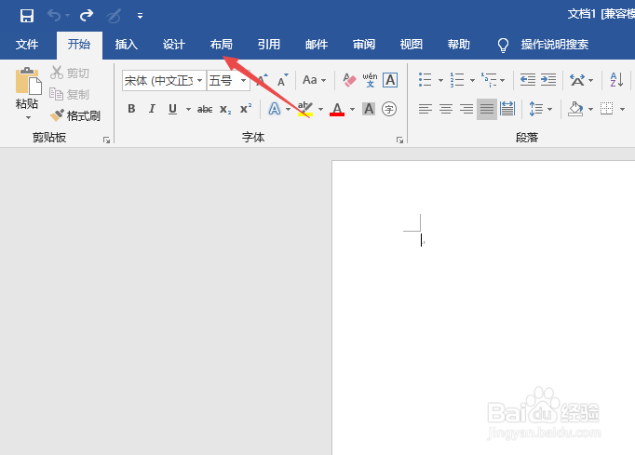This screenshot has width=635, height=455.
Task: Open the 剪贴板 dialog launcher
Action: [x=106, y=141]
